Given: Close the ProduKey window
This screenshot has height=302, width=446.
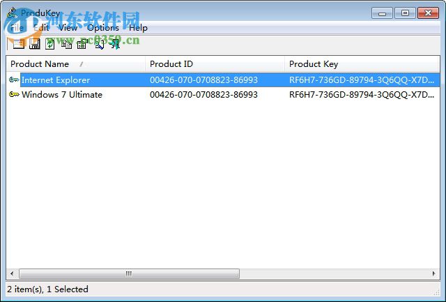Looking at the screenshot, I should [x=428, y=13].
